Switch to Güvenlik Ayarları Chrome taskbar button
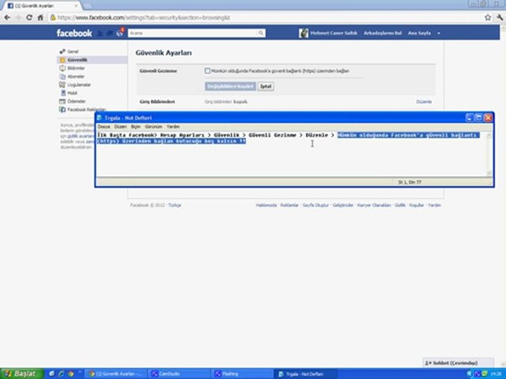Viewport: 506px width, 379px height. (115, 374)
